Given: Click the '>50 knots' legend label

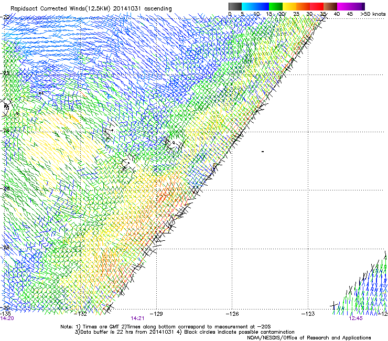Looking at the screenshot, I should click(373, 14).
